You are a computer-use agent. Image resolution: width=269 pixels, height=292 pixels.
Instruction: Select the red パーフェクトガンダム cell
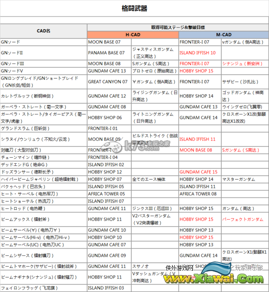245,219
